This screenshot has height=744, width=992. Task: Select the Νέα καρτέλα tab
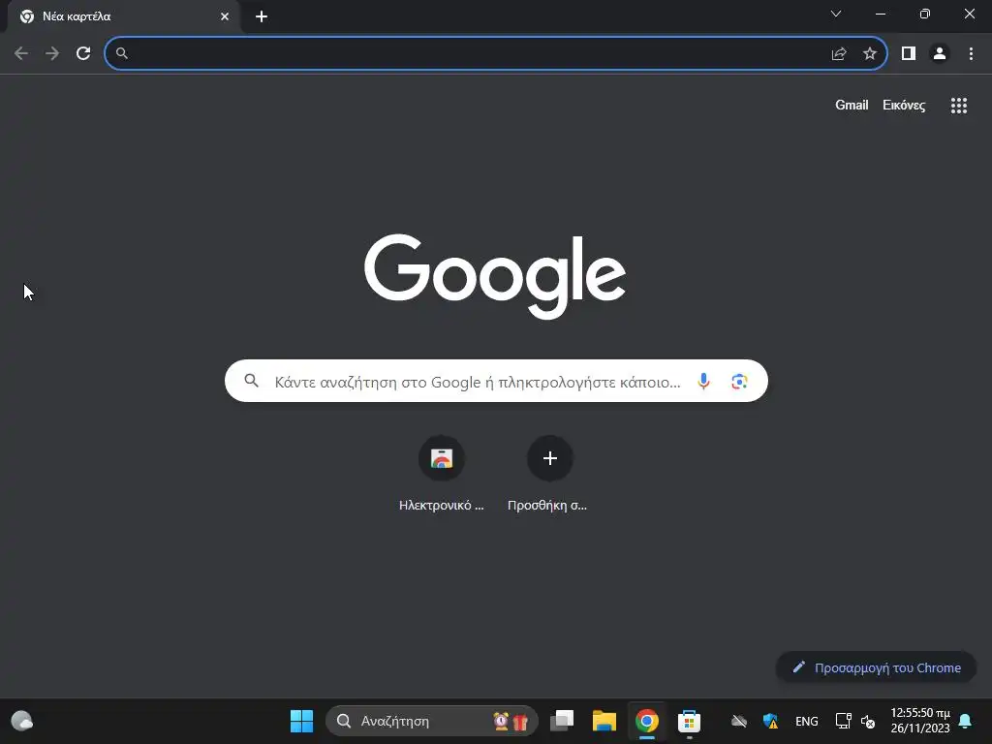click(124, 16)
